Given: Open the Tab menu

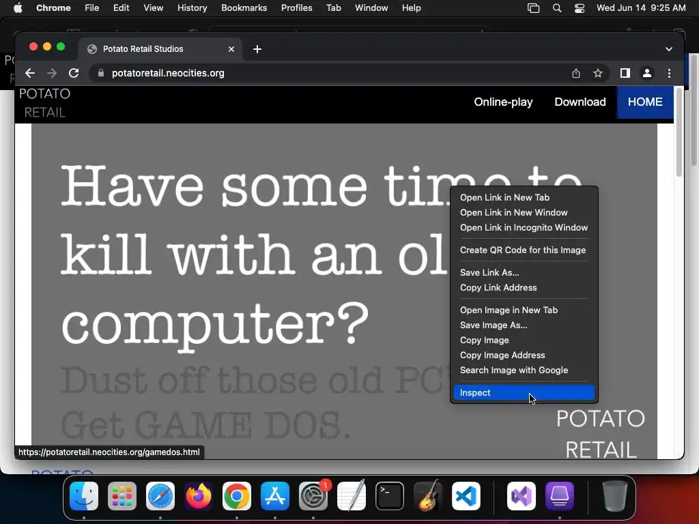Looking at the screenshot, I should point(333,8).
